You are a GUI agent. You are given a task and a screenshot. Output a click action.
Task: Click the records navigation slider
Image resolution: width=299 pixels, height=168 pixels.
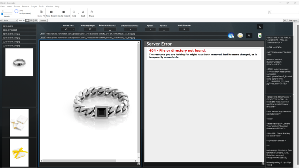point(7,14)
